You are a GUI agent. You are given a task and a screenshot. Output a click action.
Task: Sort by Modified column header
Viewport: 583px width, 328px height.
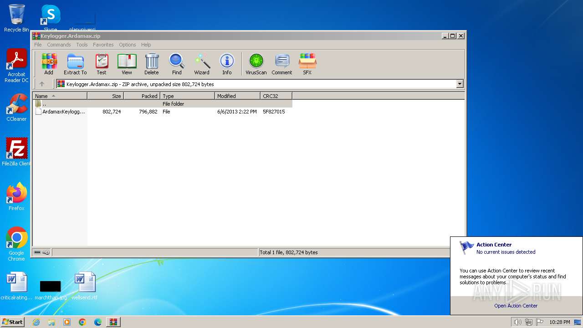click(x=237, y=96)
